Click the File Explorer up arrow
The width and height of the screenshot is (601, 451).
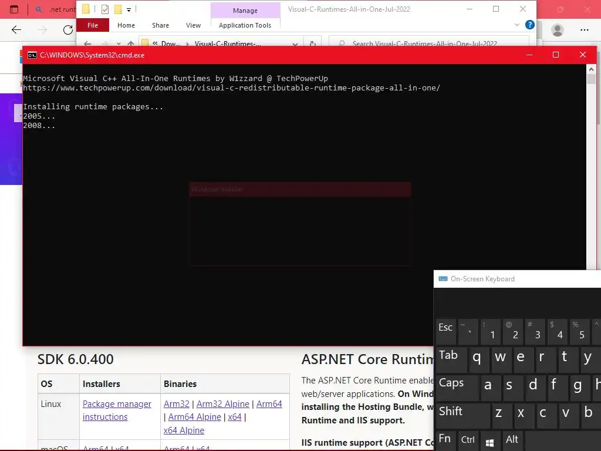(x=131, y=43)
